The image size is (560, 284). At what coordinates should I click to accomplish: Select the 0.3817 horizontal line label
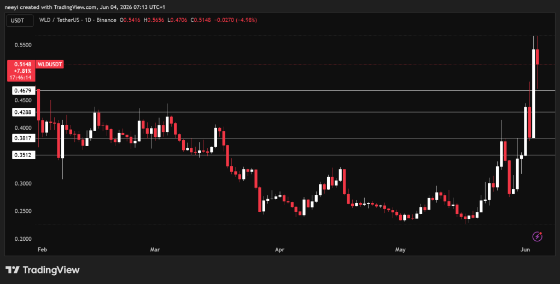click(24, 138)
